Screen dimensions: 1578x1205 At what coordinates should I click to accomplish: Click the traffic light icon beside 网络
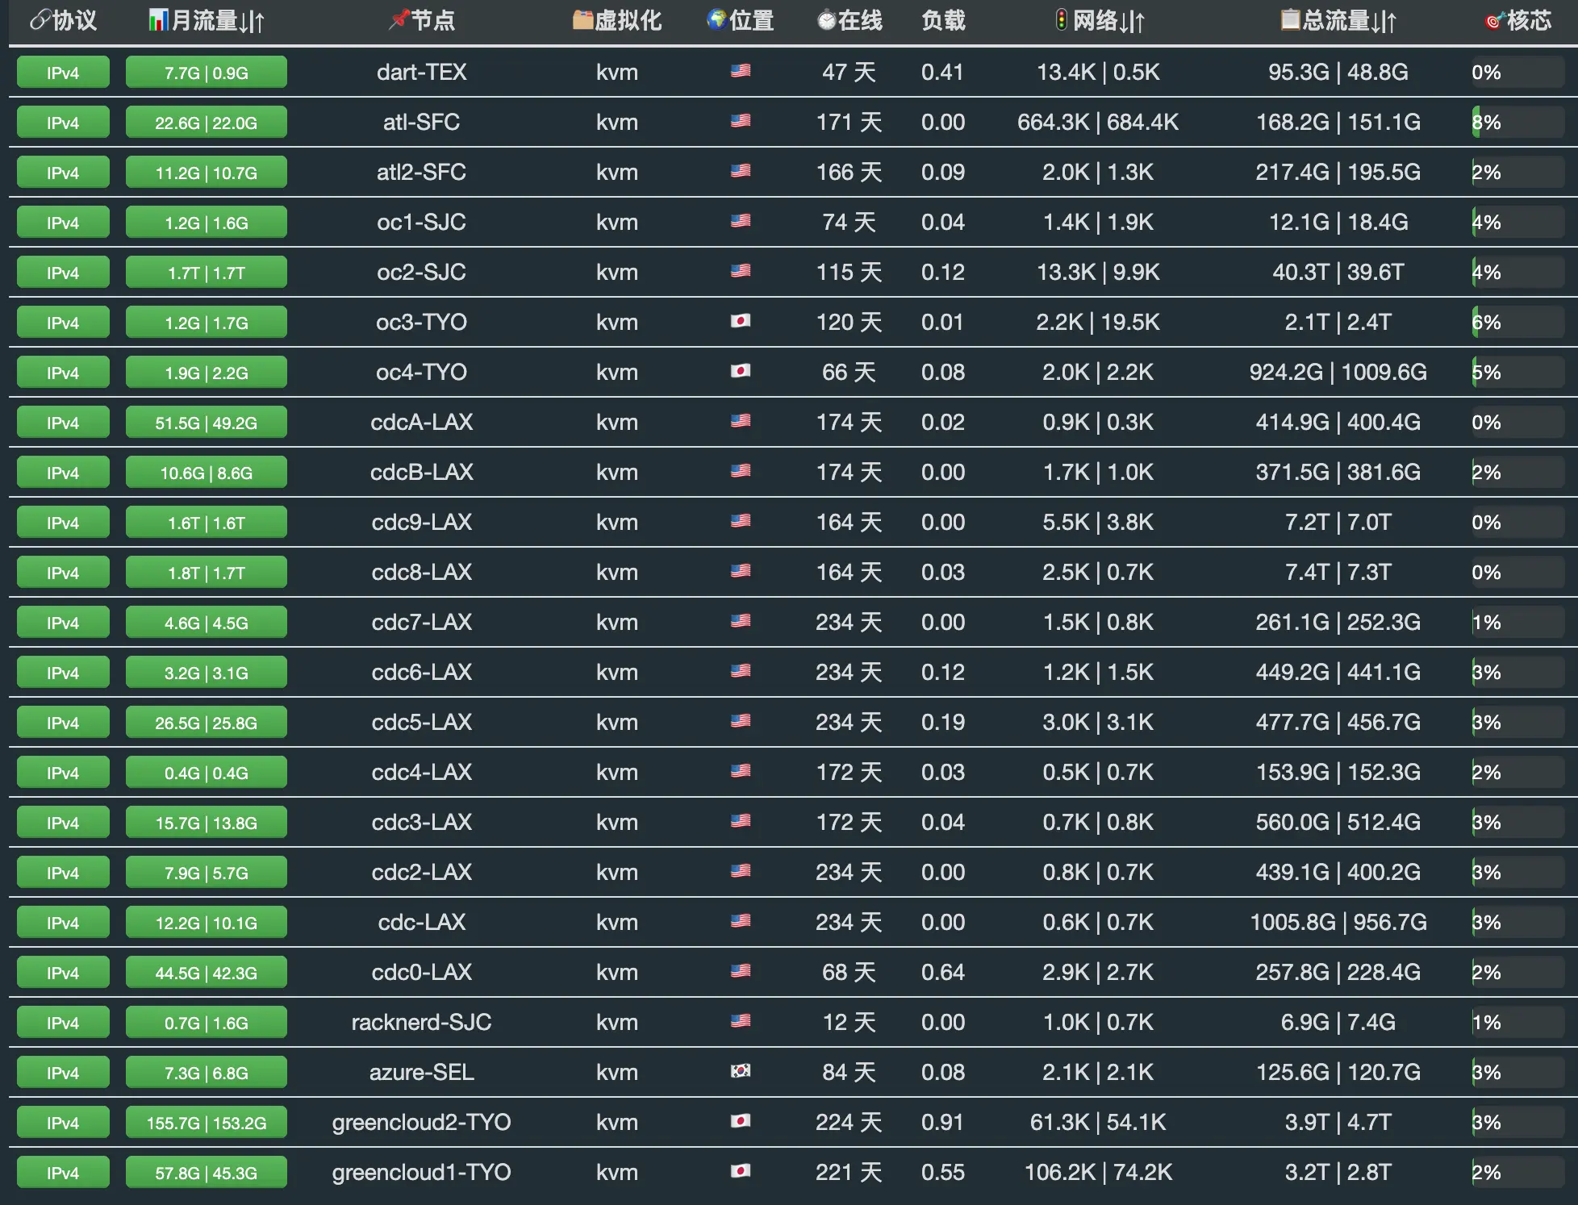click(x=1062, y=20)
